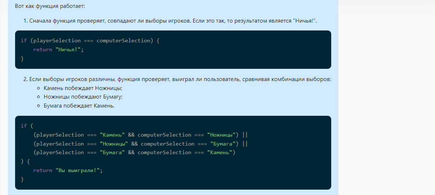The image size is (435, 195).
Task: Click the "Вот как функция работает:" intro text
Action: coord(50,6)
